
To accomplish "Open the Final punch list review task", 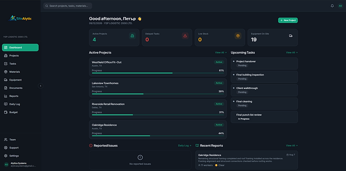I will (x=264, y=117).
